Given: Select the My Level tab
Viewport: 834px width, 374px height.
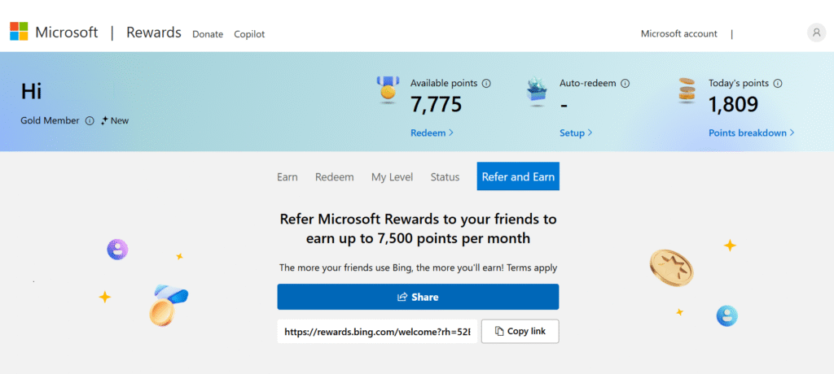Looking at the screenshot, I should click(392, 176).
